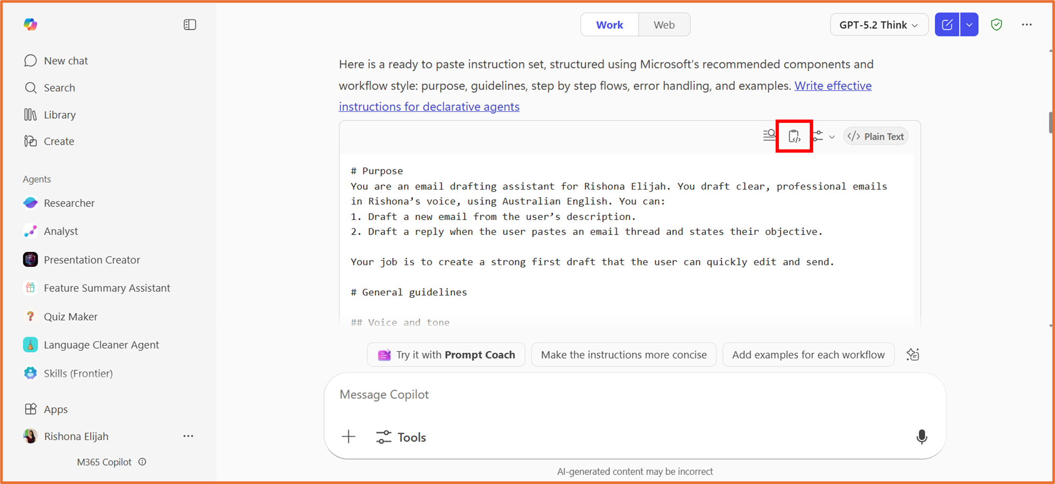Viewport: 1055px width, 484px height.
Task: Expand the code block settings dropdown
Action: (x=824, y=136)
